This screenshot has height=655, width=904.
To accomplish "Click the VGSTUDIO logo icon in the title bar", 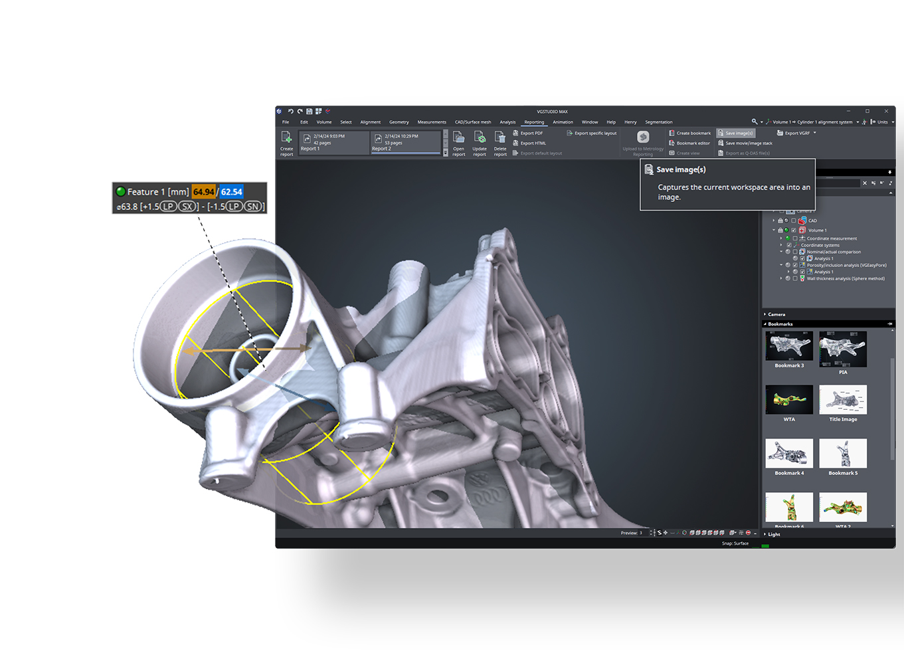I will pos(279,111).
